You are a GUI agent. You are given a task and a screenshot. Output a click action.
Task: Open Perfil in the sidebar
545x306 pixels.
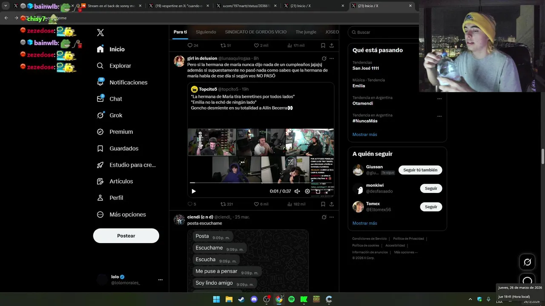(x=109, y=198)
